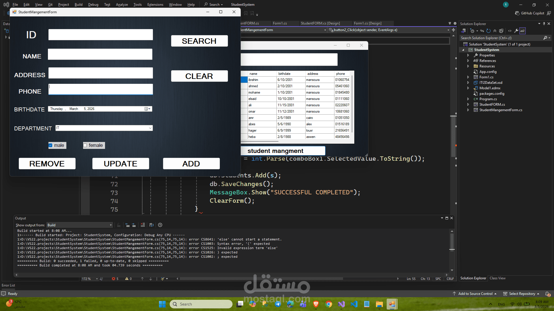Click Collapse All icon in Solution Explorer
554x311 pixels.
pos(495,31)
